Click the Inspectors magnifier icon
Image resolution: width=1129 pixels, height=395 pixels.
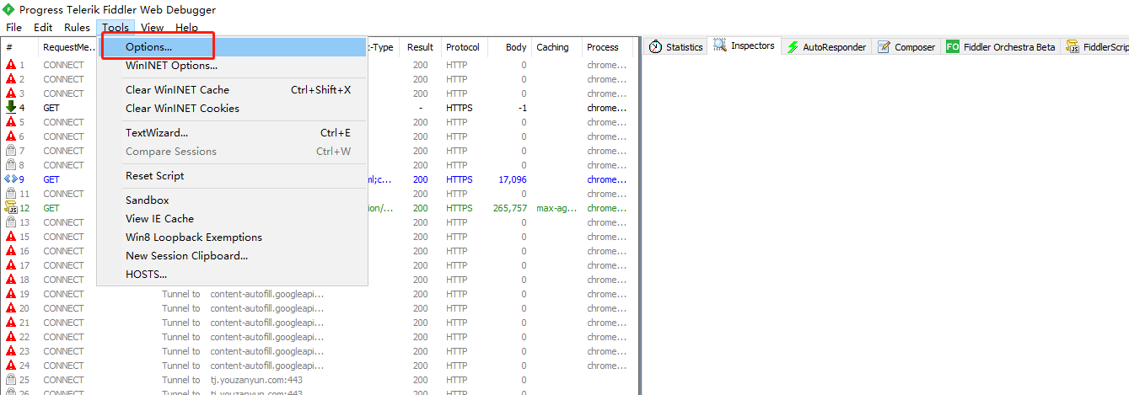click(720, 46)
